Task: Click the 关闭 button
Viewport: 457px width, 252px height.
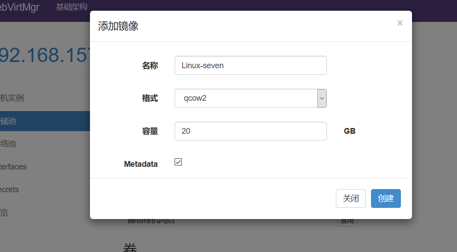Action: click(351, 198)
